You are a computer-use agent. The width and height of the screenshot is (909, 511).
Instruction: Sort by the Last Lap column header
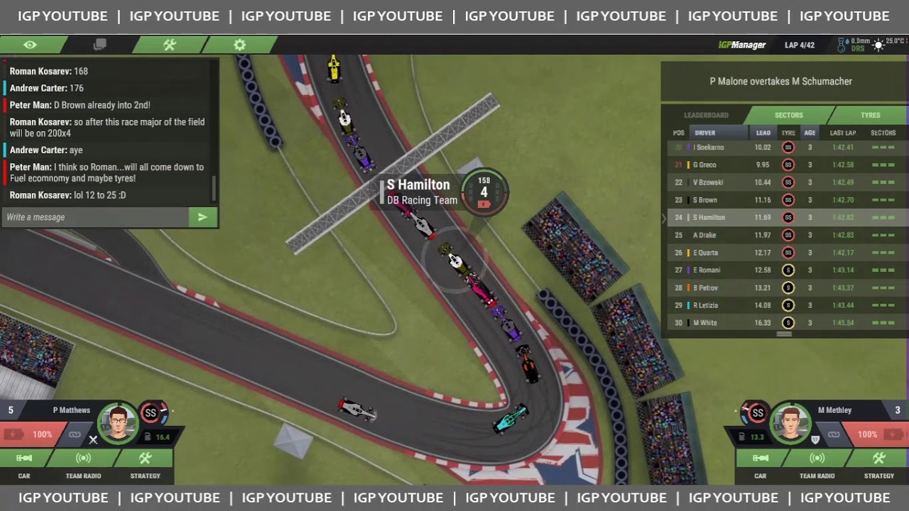pos(843,133)
